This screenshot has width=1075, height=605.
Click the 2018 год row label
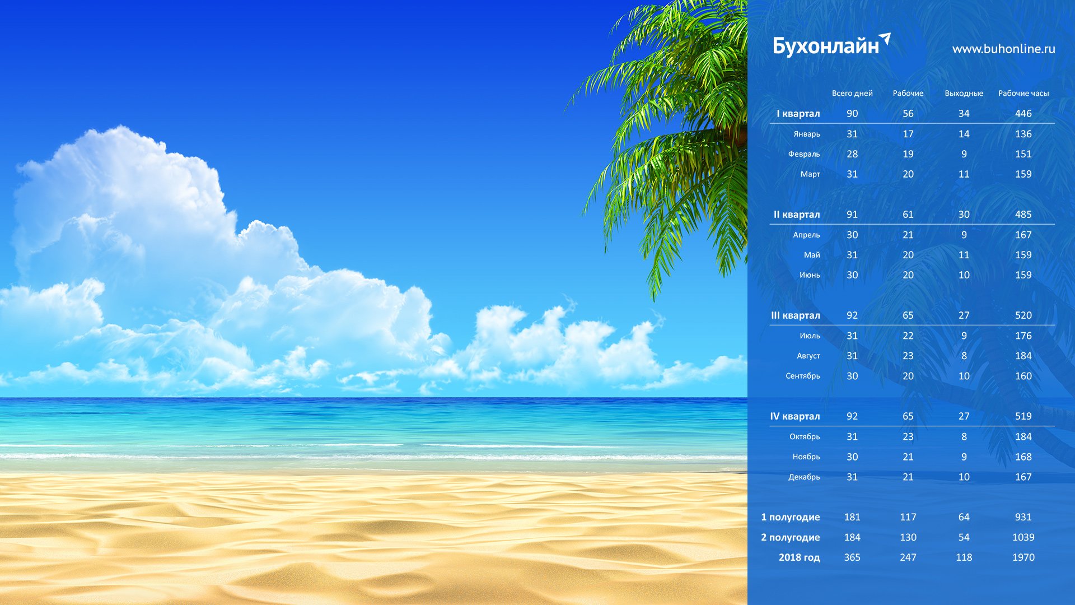pyautogui.click(x=799, y=557)
